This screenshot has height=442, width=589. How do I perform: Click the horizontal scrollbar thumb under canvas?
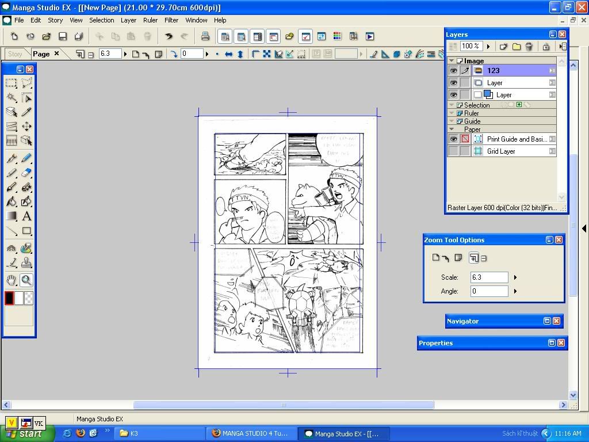[284, 405]
